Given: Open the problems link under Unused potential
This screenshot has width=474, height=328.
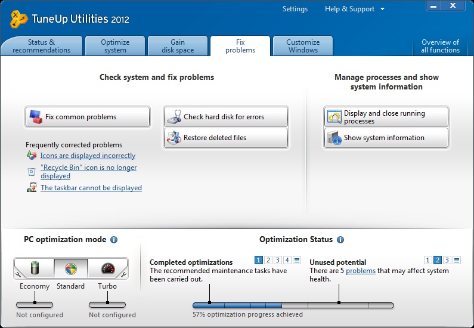Looking at the screenshot, I should point(361,271).
